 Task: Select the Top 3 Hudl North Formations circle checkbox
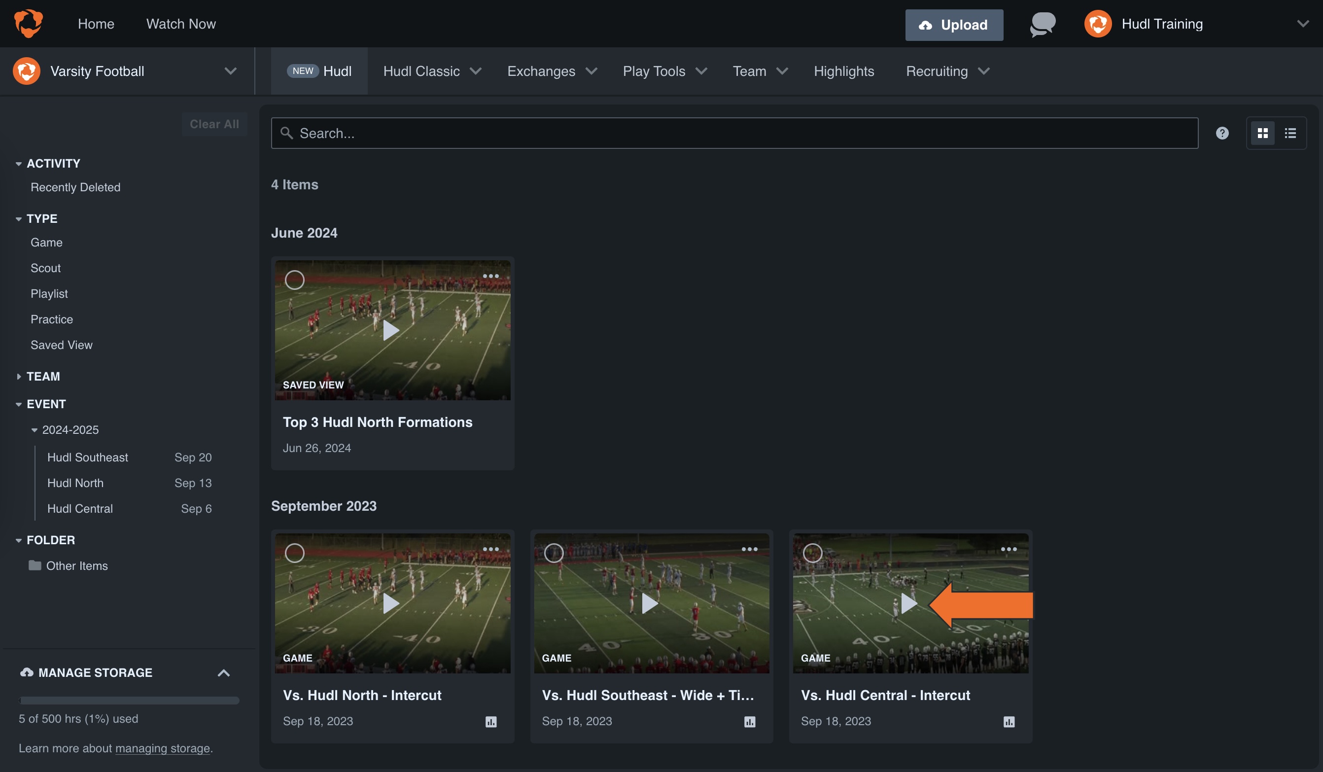pos(295,280)
